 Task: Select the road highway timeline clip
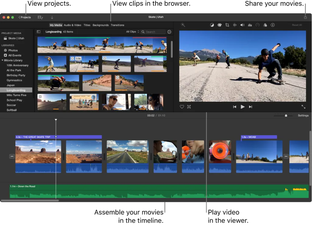pyautogui.click(x=128, y=157)
